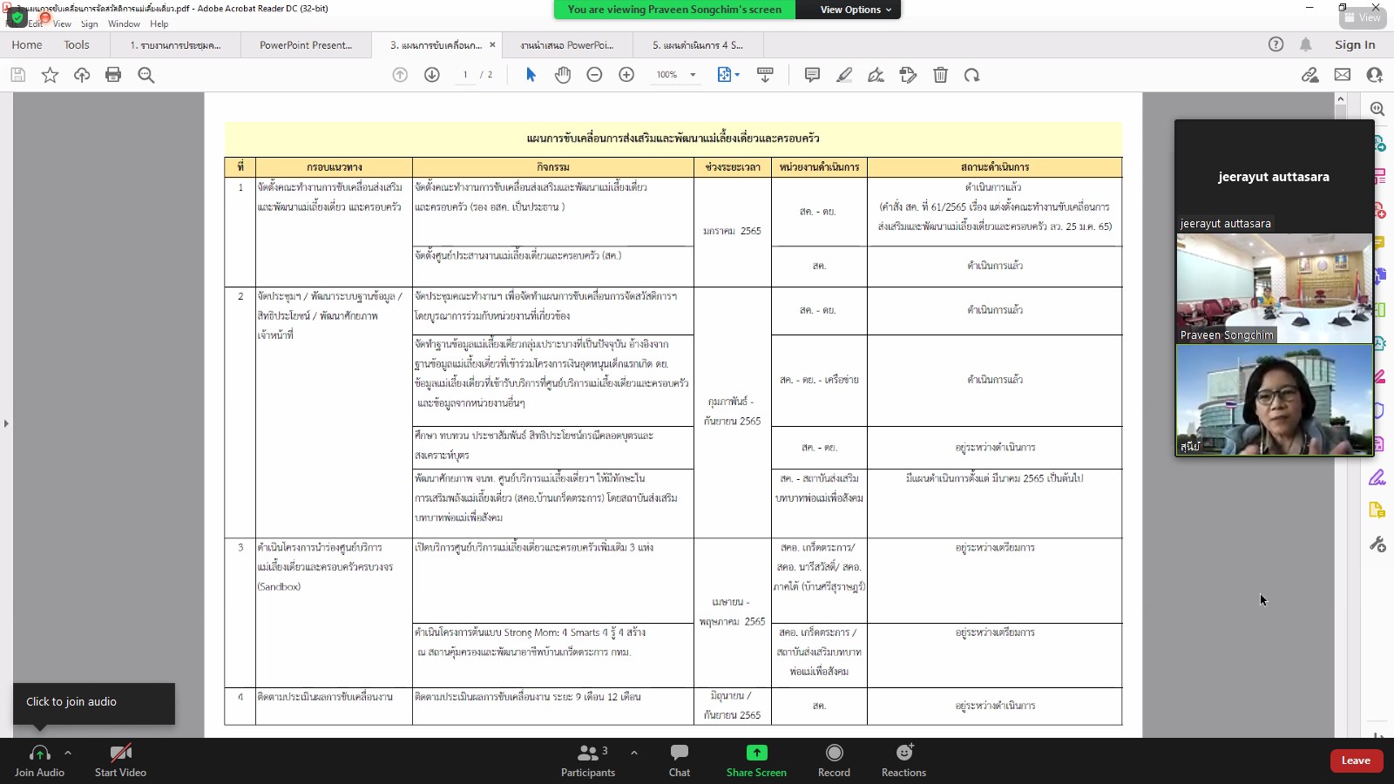Print the document using printer icon
The width and height of the screenshot is (1394, 784).
tap(113, 75)
